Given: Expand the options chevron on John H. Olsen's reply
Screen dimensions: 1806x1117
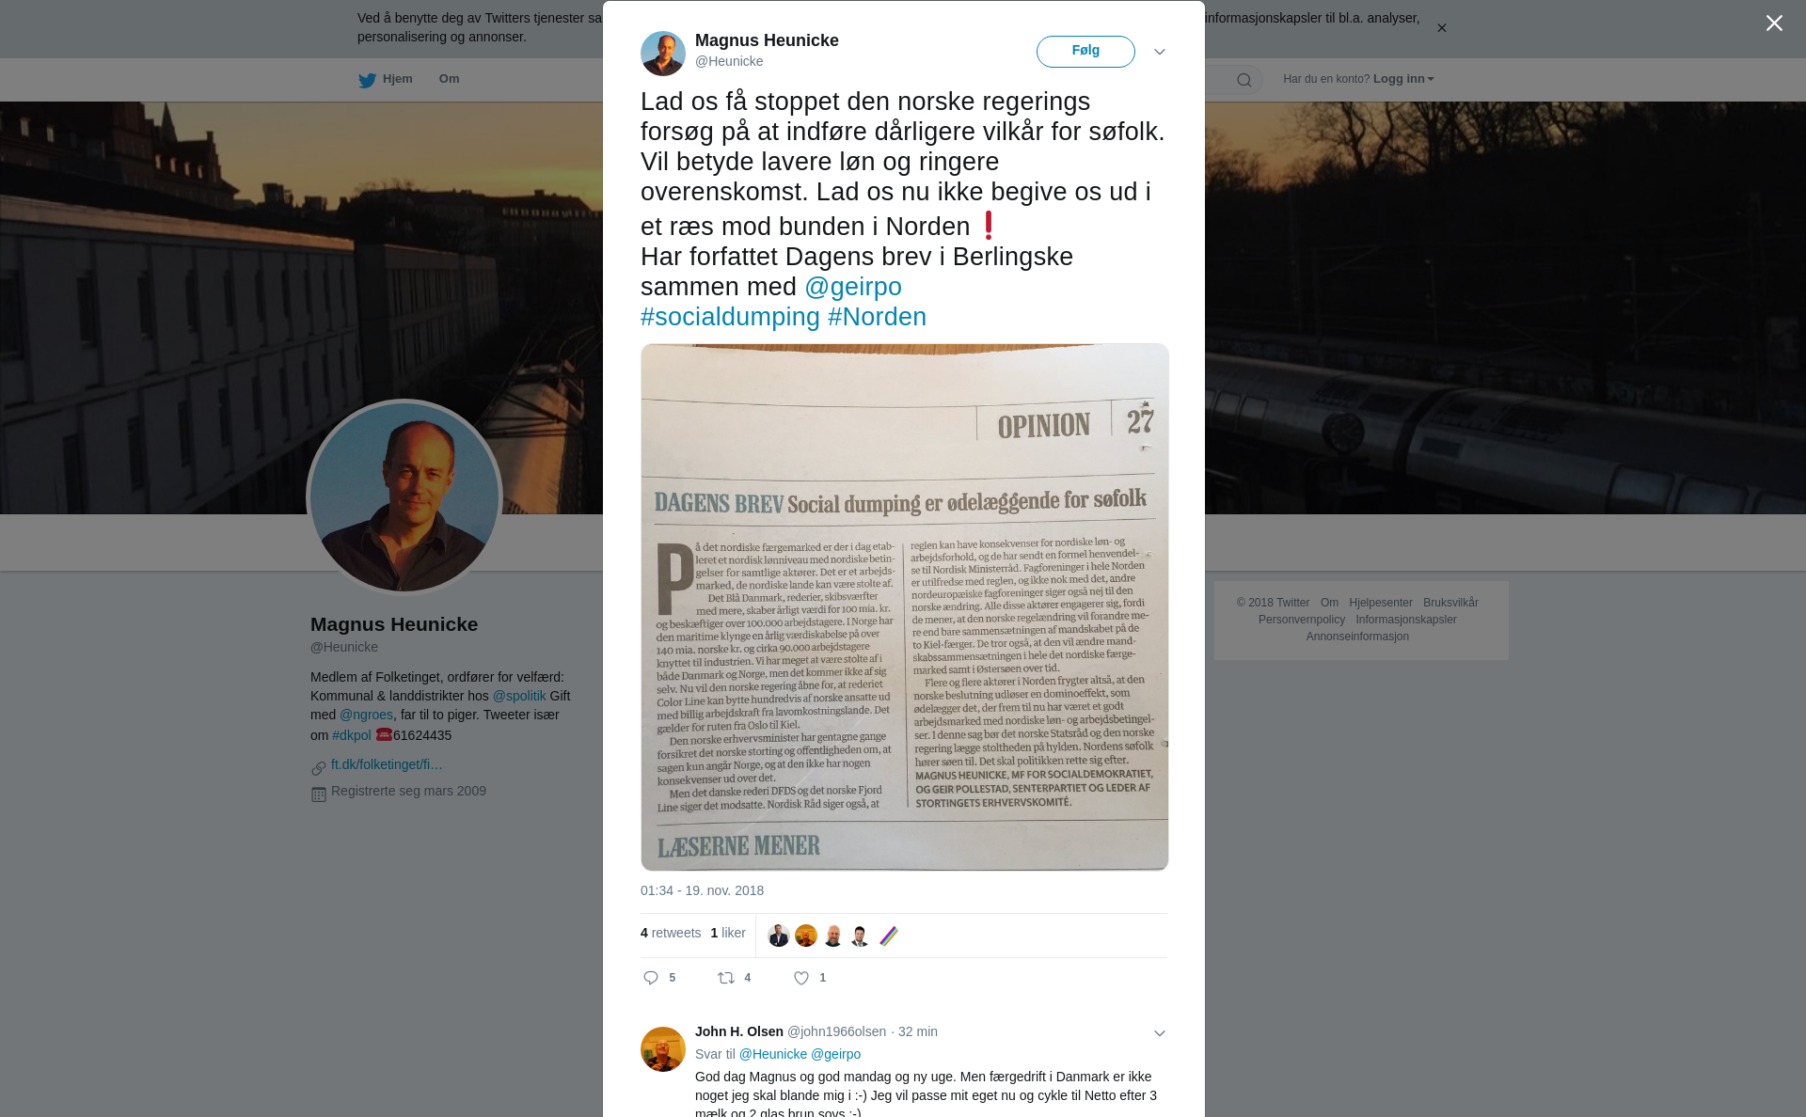Looking at the screenshot, I should click(1160, 1033).
